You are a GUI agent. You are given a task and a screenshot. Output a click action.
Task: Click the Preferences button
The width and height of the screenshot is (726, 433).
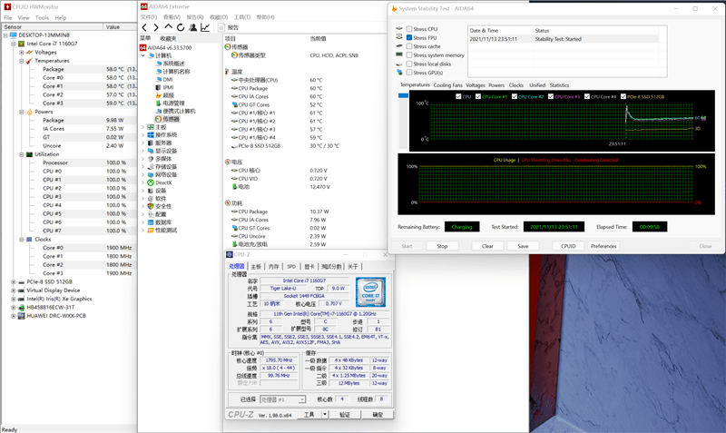coord(603,246)
